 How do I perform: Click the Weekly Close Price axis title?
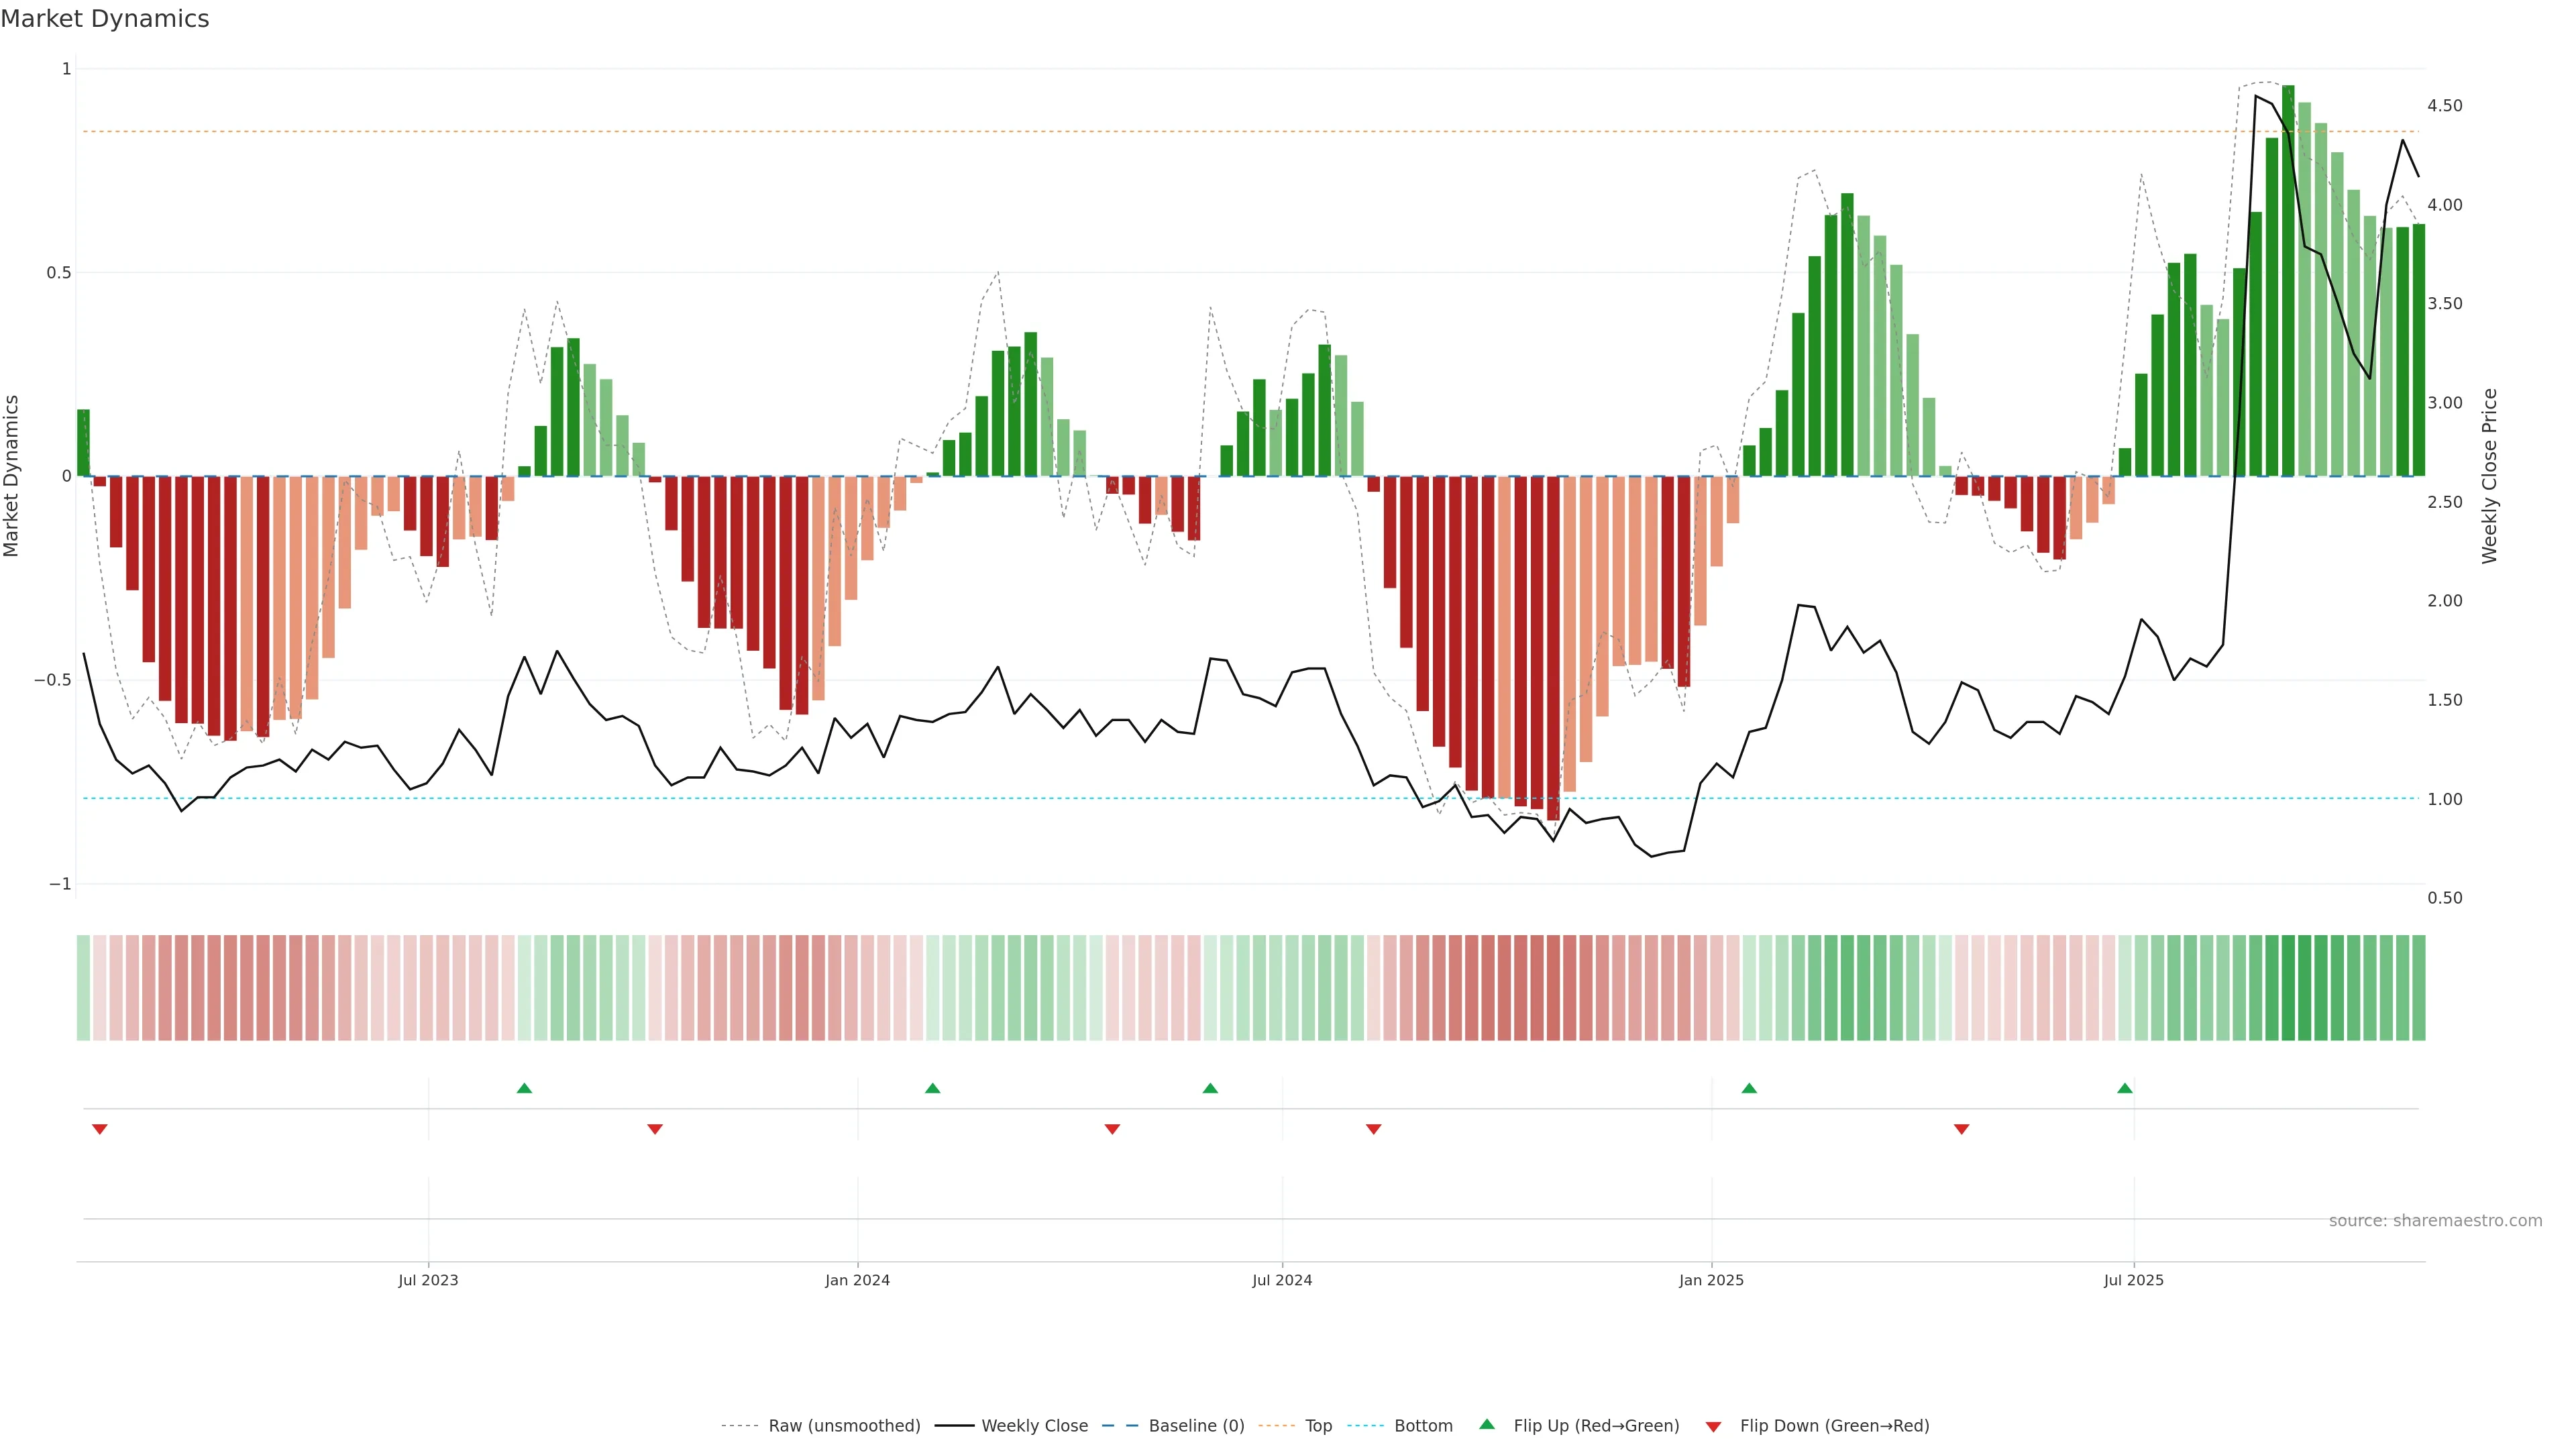pos(2489,476)
